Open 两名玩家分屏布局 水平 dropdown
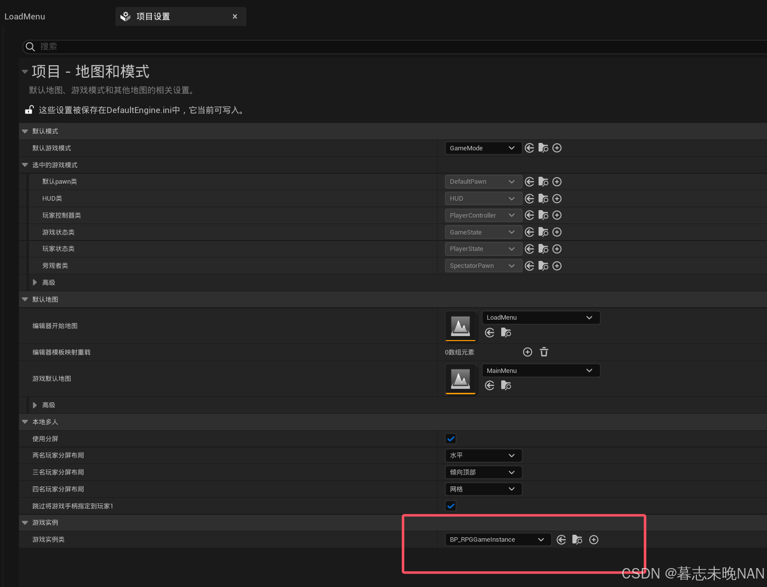This screenshot has height=587, width=767. pyautogui.click(x=483, y=456)
